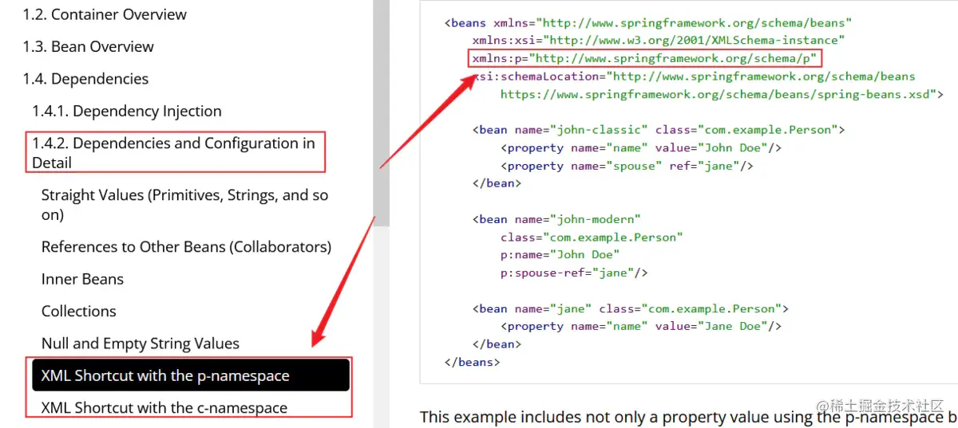Click the xmlns:p namespace declaration line
958x428 pixels.
(x=643, y=58)
